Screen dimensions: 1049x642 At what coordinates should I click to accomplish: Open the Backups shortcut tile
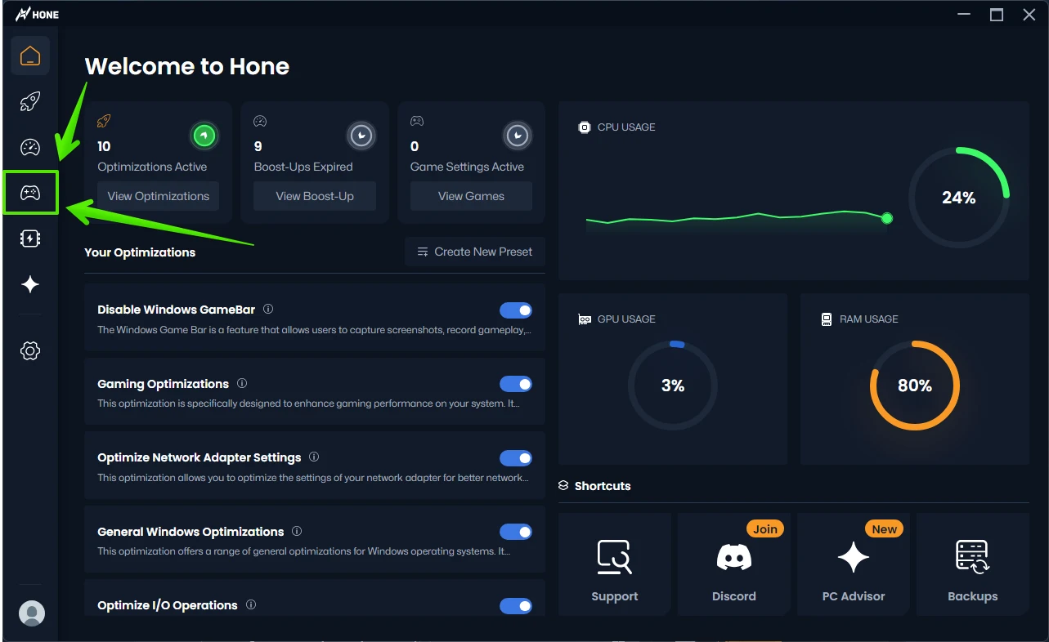pos(972,564)
